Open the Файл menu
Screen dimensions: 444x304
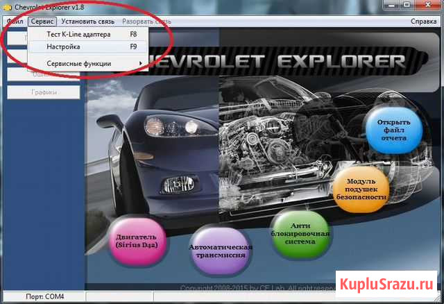click(15, 22)
